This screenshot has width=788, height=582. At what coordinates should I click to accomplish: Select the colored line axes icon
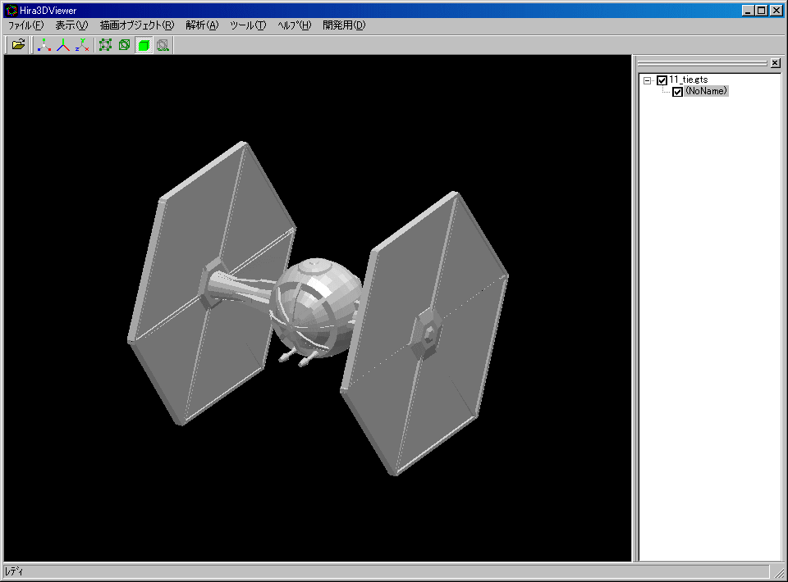click(x=63, y=45)
